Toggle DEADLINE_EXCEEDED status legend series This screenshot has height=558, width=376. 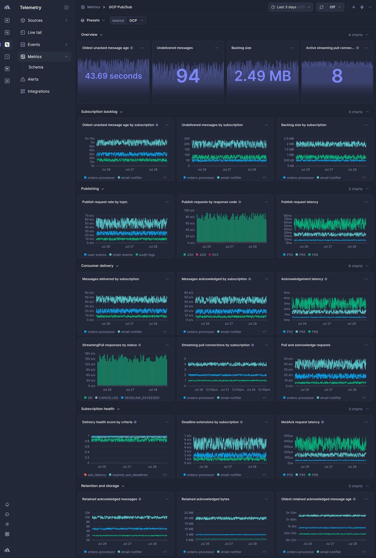[140, 398]
